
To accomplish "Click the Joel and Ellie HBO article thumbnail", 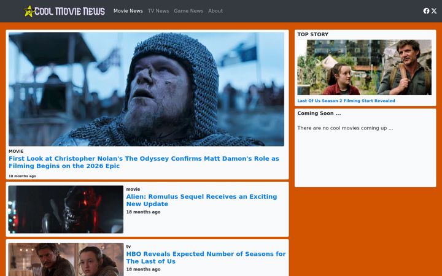I will coord(66,259).
